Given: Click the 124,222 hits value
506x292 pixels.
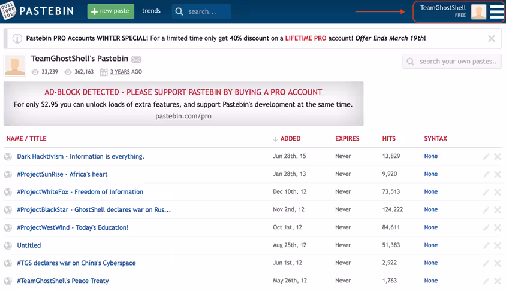Looking at the screenshot, I should [x=393, y=209].
